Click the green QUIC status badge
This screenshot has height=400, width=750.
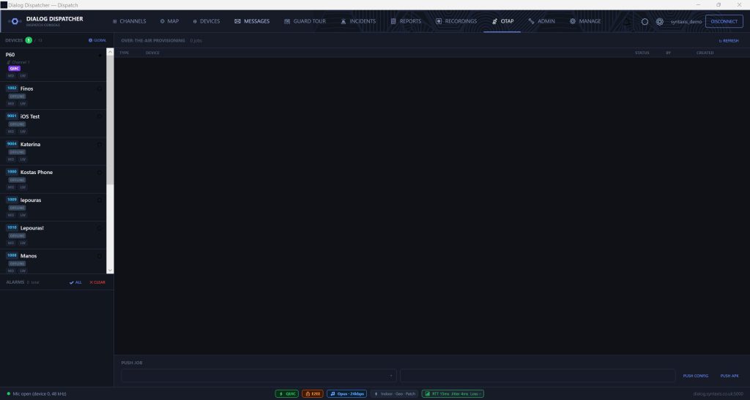tap(287, 394)
